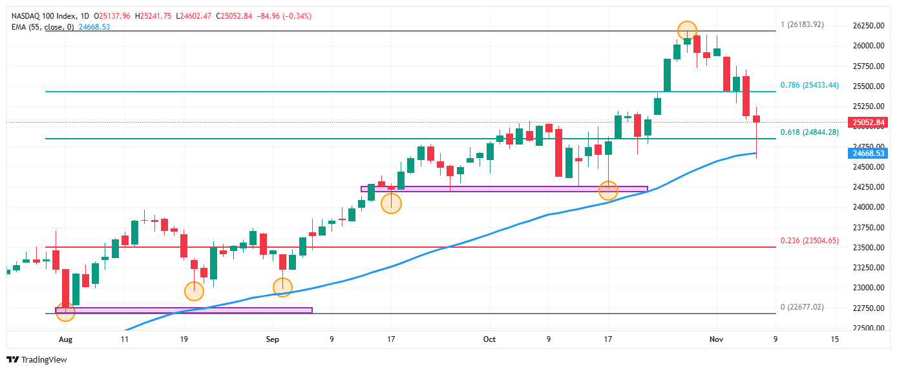Select the 0.786 (25433.44) Fibonacci label
Viewport: 897px width, 371px height.
[x=809, y=85]
